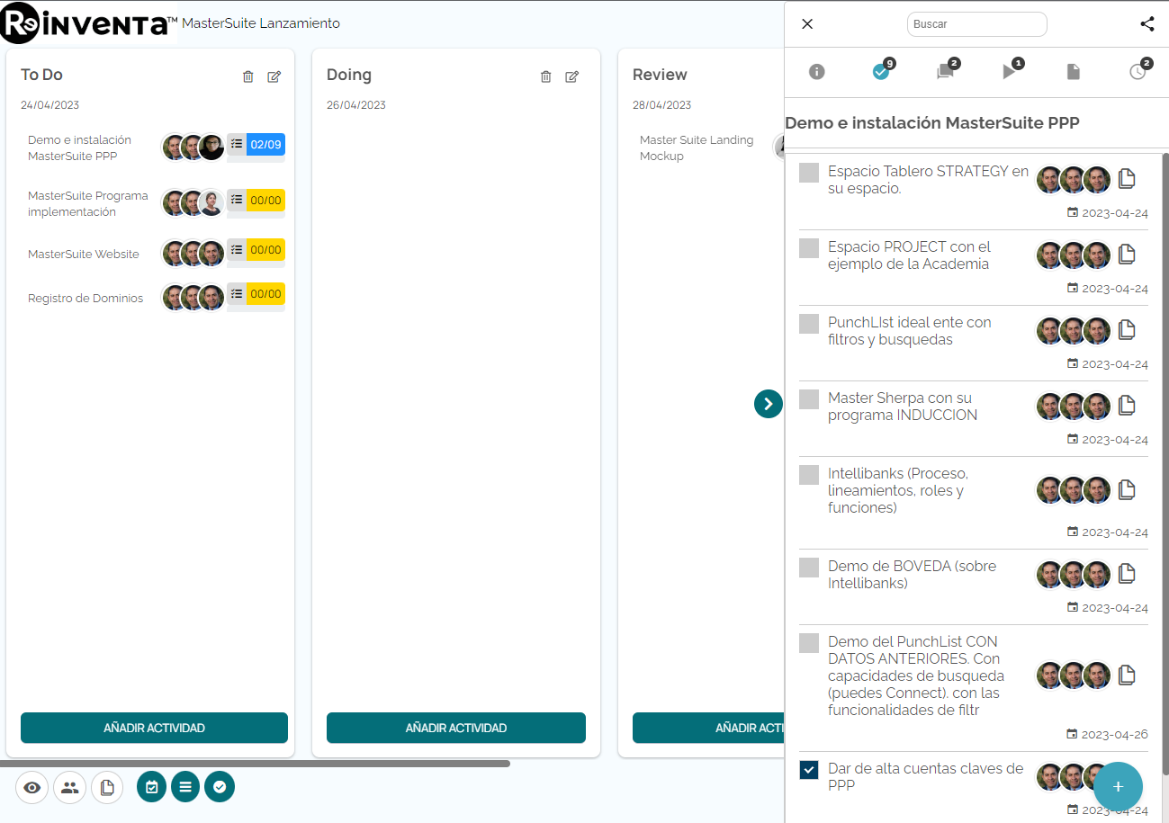Delete the To Do column with trash icon
Screen dimensions: 1169x823
coord(248,76)
